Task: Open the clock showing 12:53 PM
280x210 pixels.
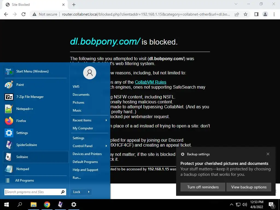Action: pyautogui.click(x=256, y=205)
